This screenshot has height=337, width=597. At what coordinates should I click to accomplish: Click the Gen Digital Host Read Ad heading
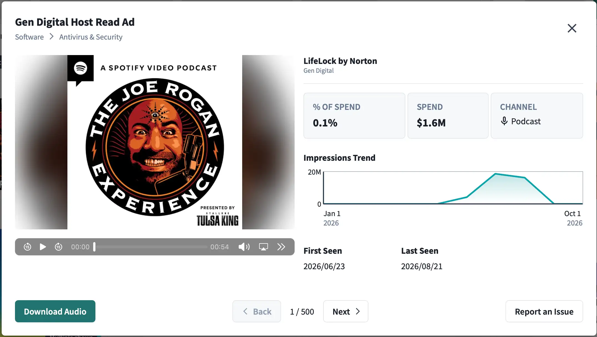click(75, 22)
